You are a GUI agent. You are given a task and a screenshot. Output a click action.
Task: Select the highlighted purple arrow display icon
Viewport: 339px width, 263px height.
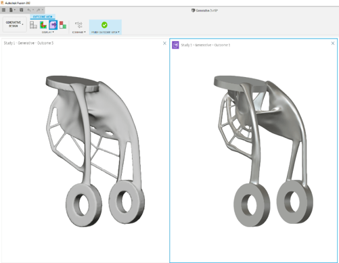coord(53,25)
